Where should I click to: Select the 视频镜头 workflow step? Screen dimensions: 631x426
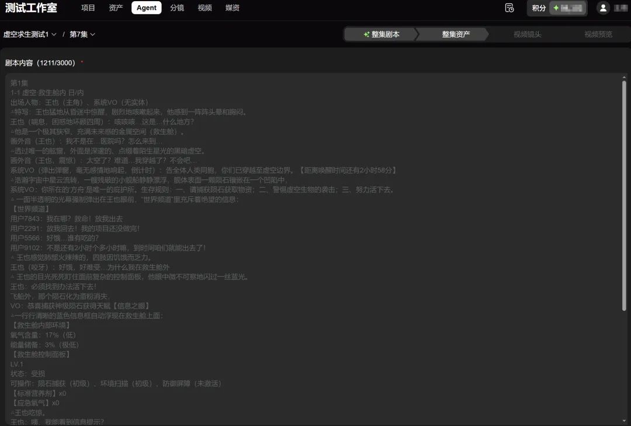coord(529,34)
